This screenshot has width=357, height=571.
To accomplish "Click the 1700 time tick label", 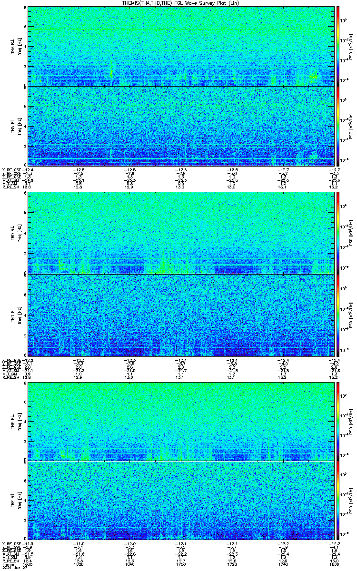I will [x=181, y=565].
